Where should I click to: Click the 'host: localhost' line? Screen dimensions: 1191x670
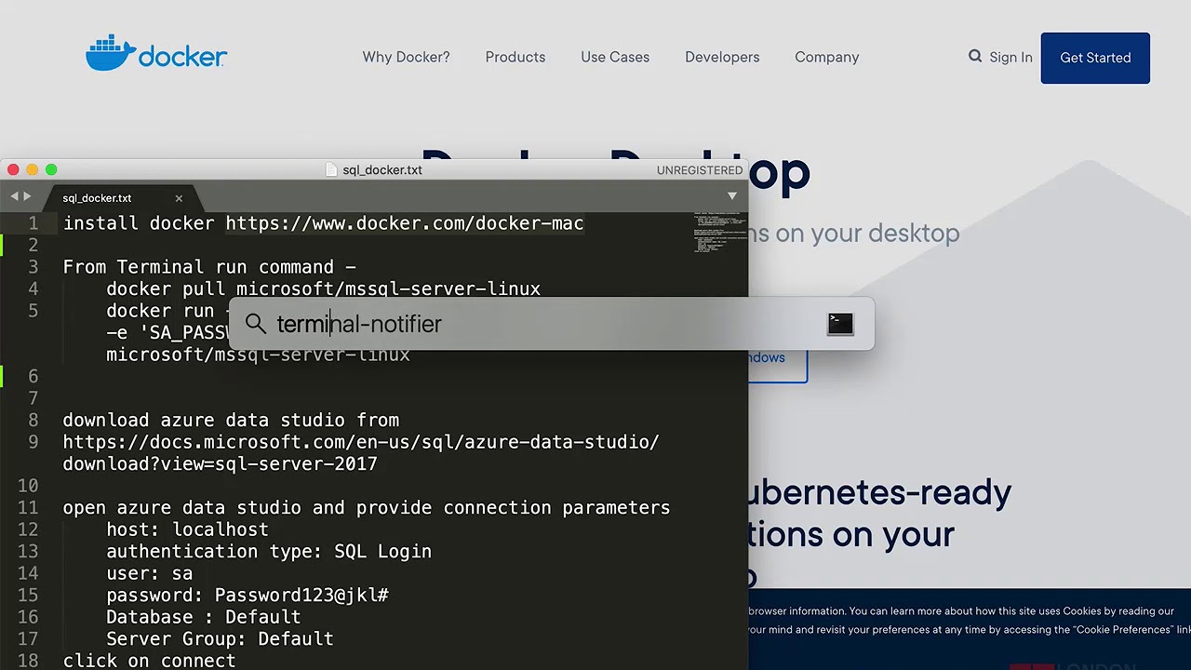point(187,529)
